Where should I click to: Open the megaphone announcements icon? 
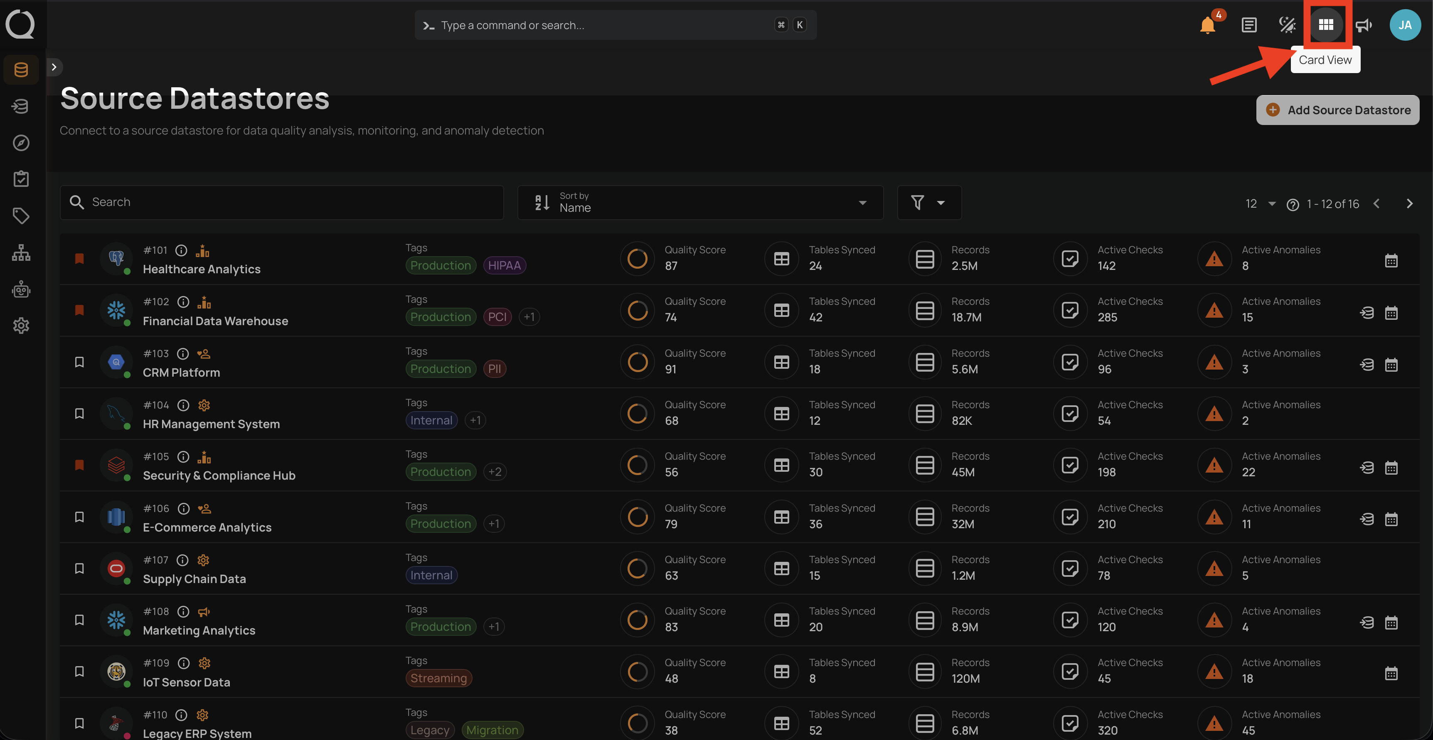pyautogui.click(x=1364, y=25)
